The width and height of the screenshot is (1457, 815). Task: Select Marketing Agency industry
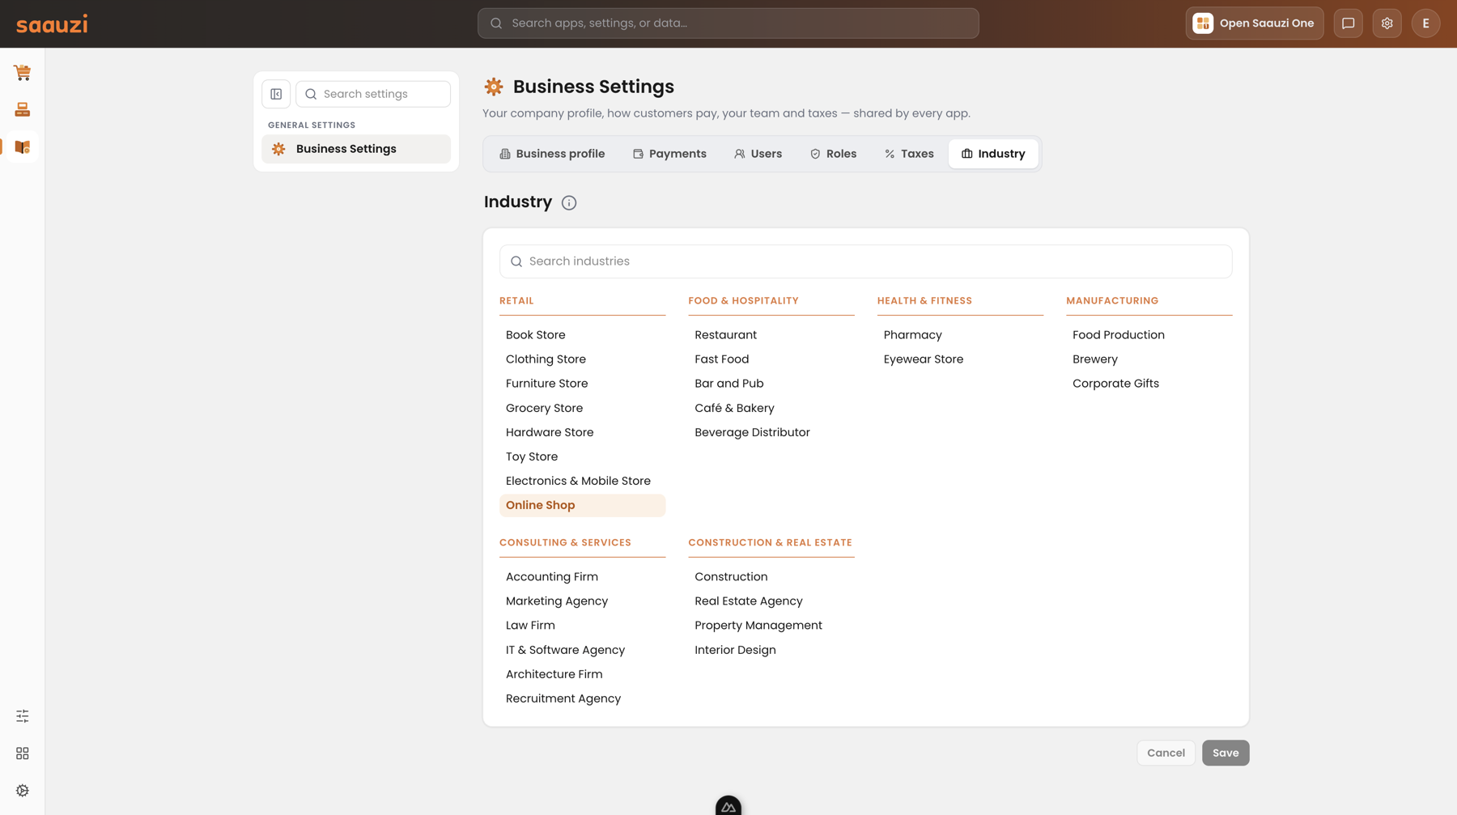click(x=582, y=601)
